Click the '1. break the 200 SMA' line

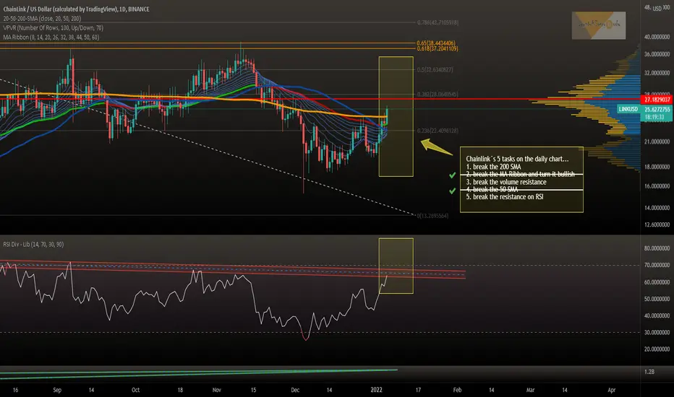pyautogui.click(x=493, y=167)
